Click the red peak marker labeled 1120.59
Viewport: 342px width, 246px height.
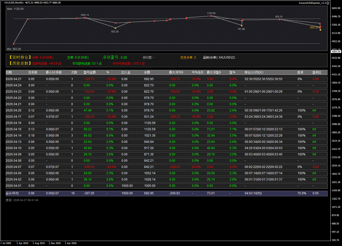(x=211, y=16)
